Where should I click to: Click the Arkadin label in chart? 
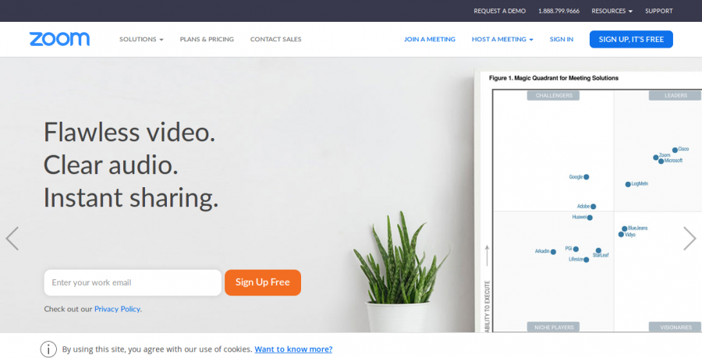[542, 251]
